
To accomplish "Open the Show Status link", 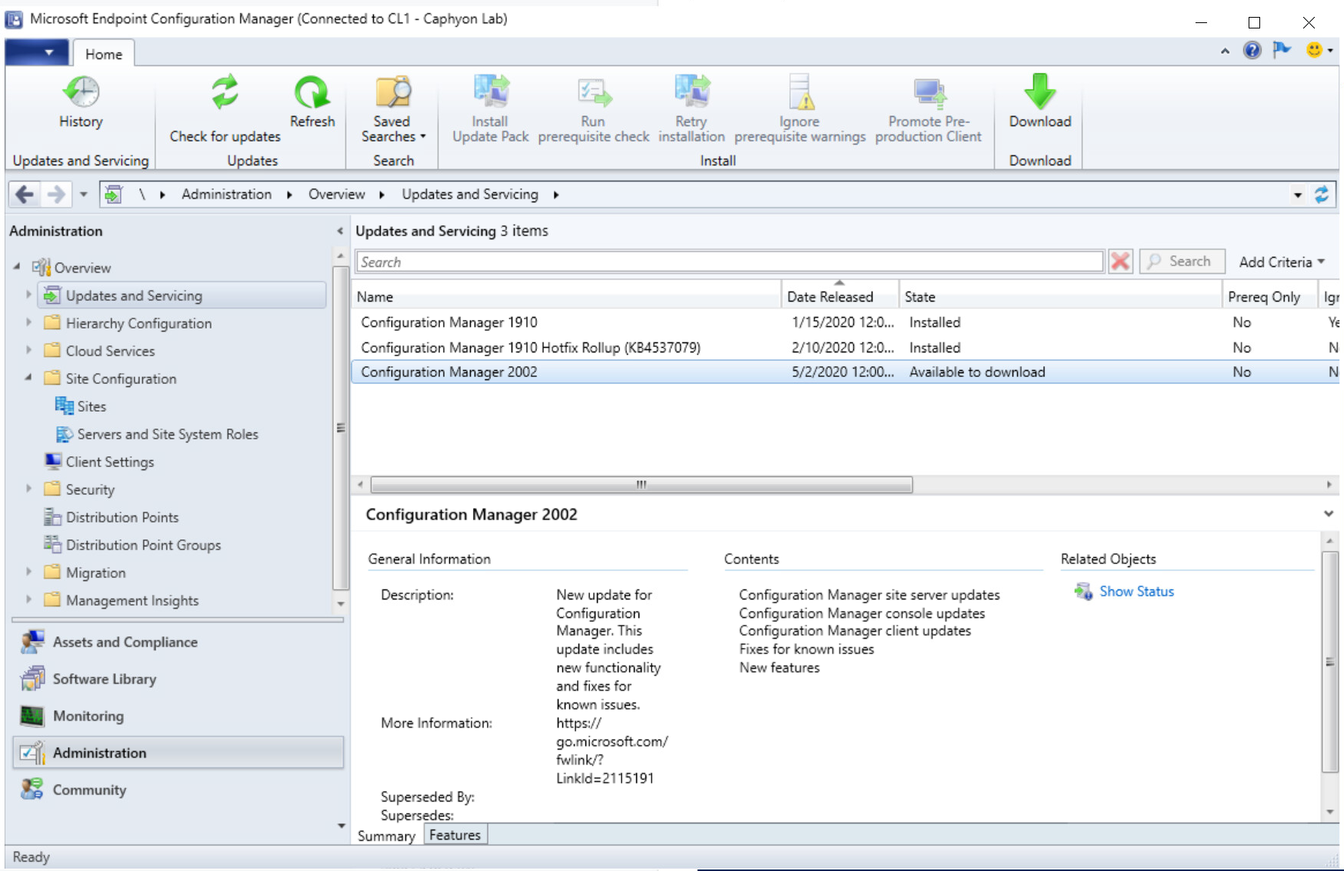I will [1136, 591].
